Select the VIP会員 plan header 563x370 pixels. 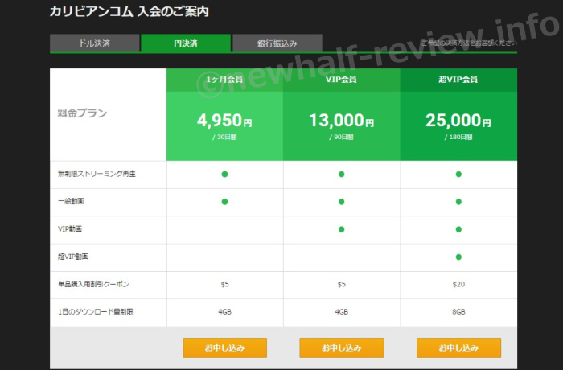pos(342,80)
